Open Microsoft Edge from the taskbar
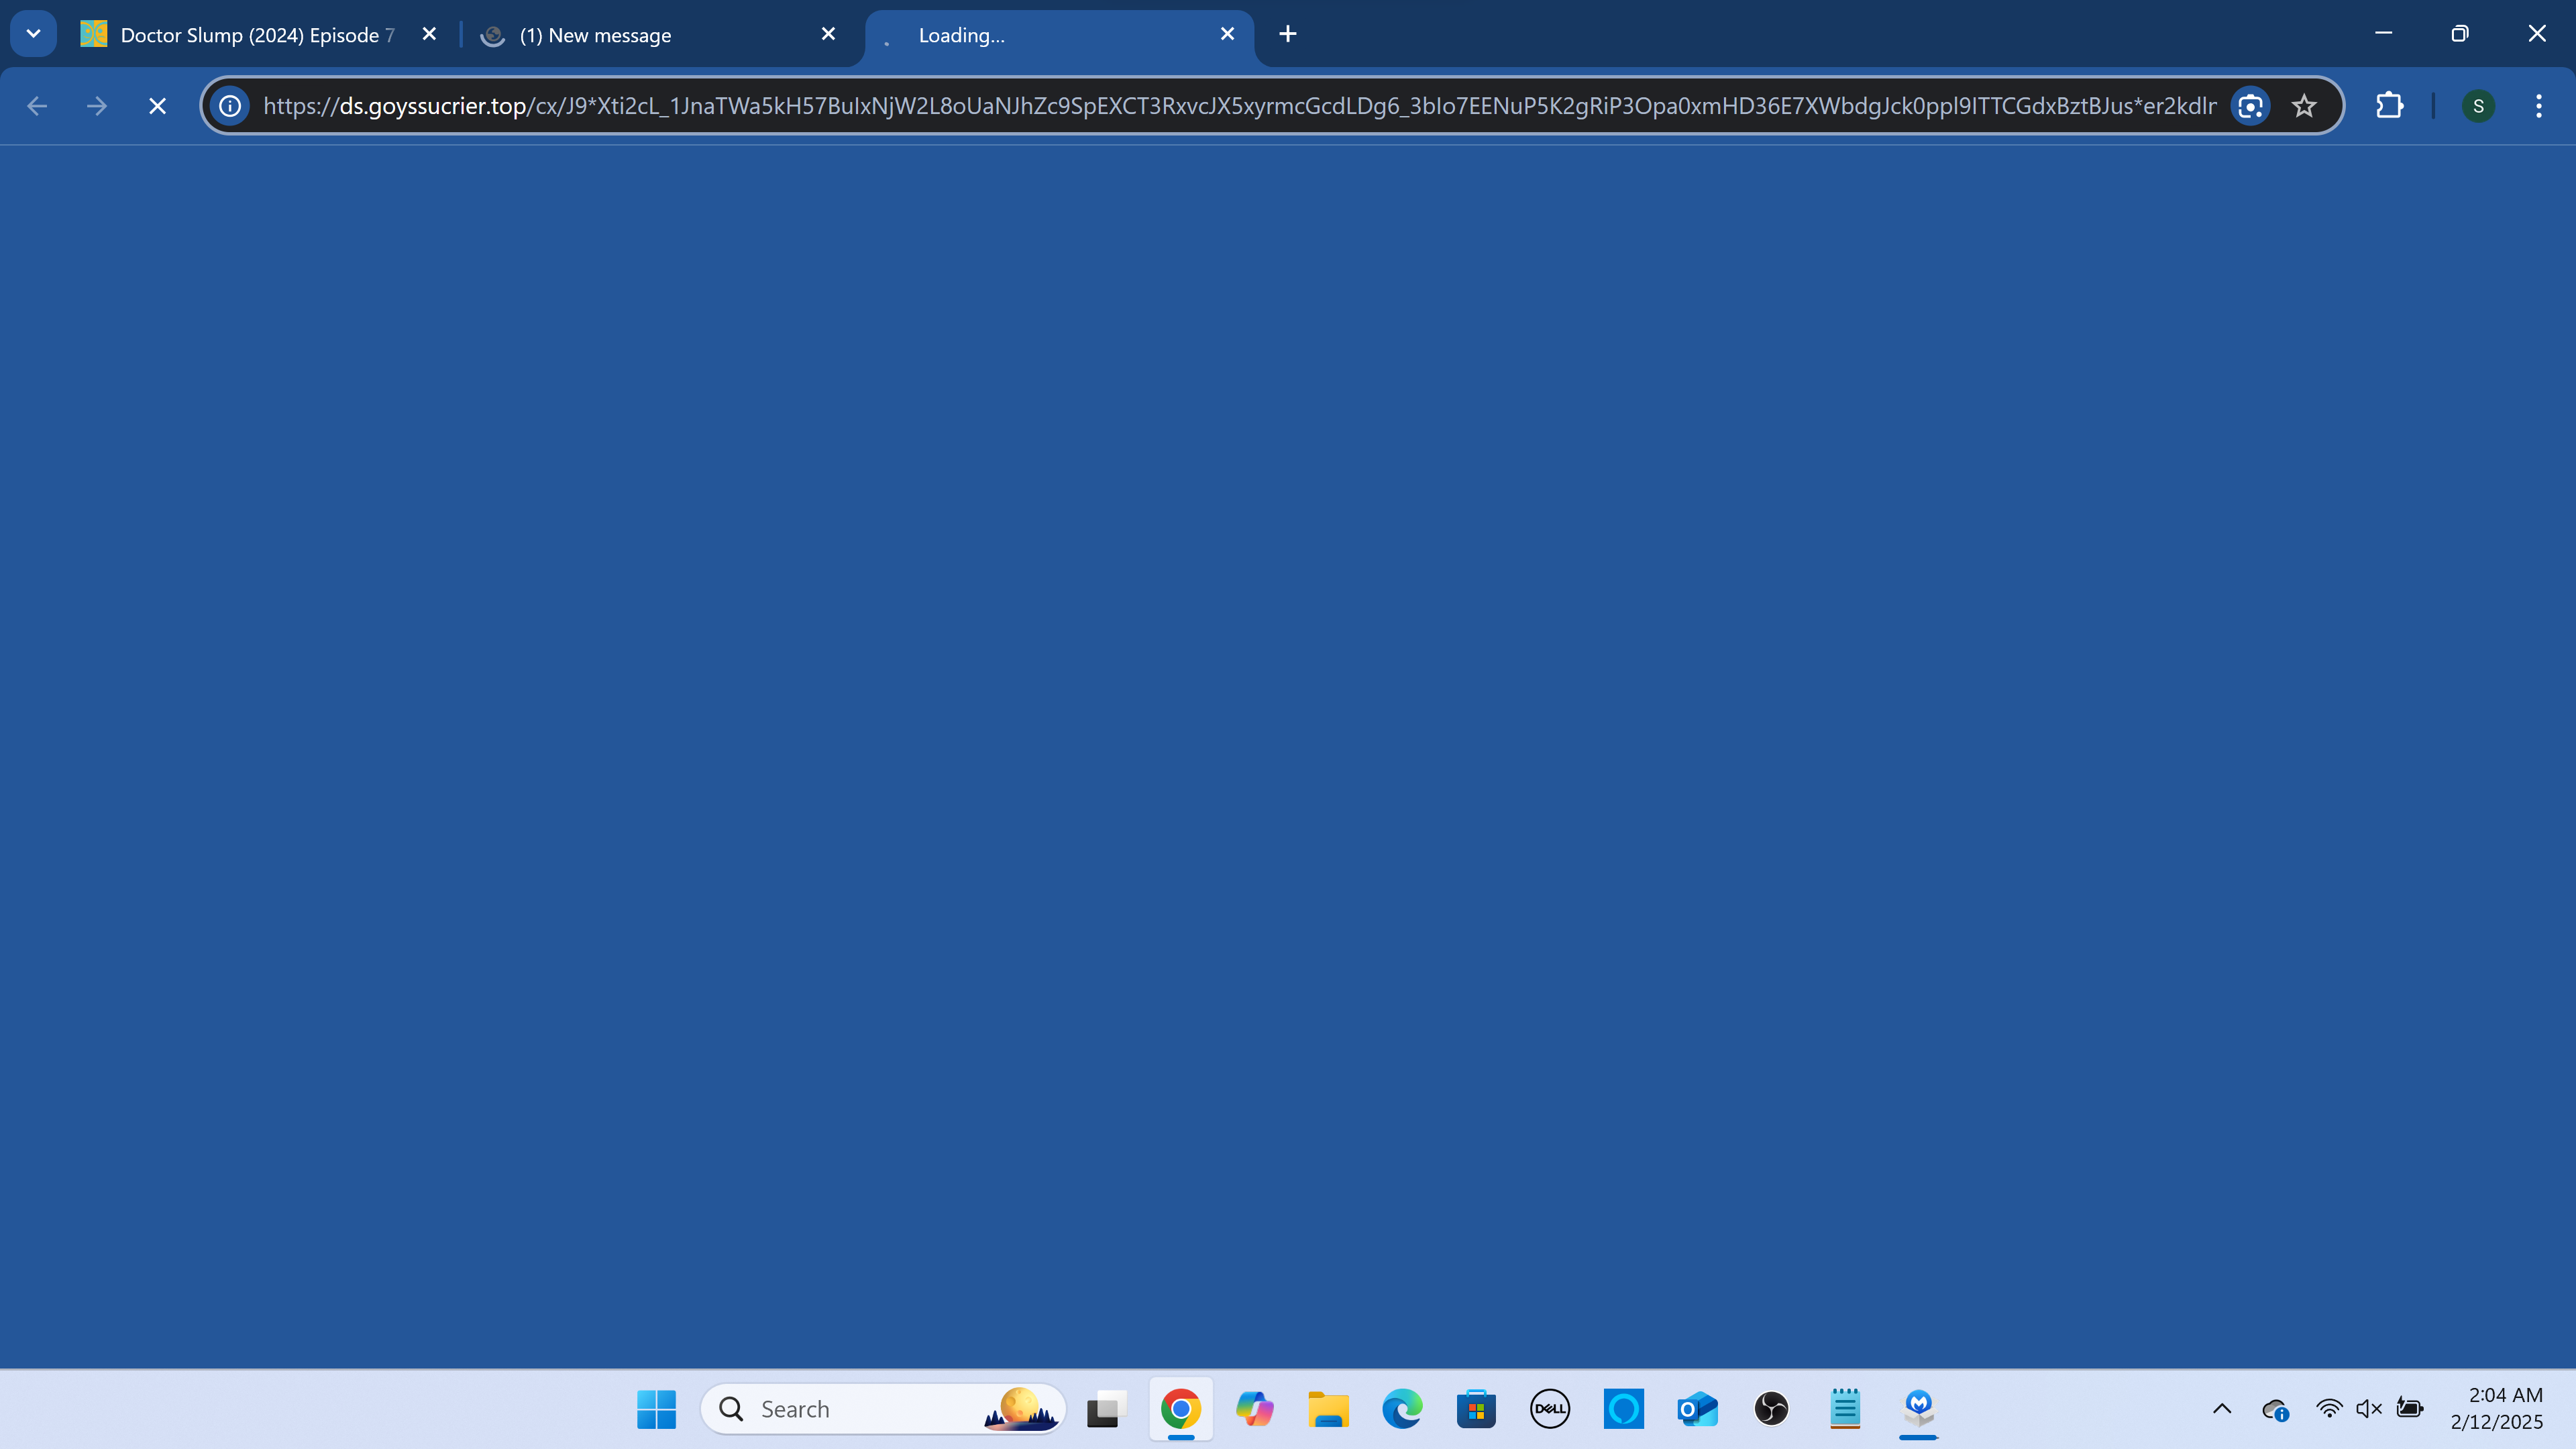 click(1402, 1409)
